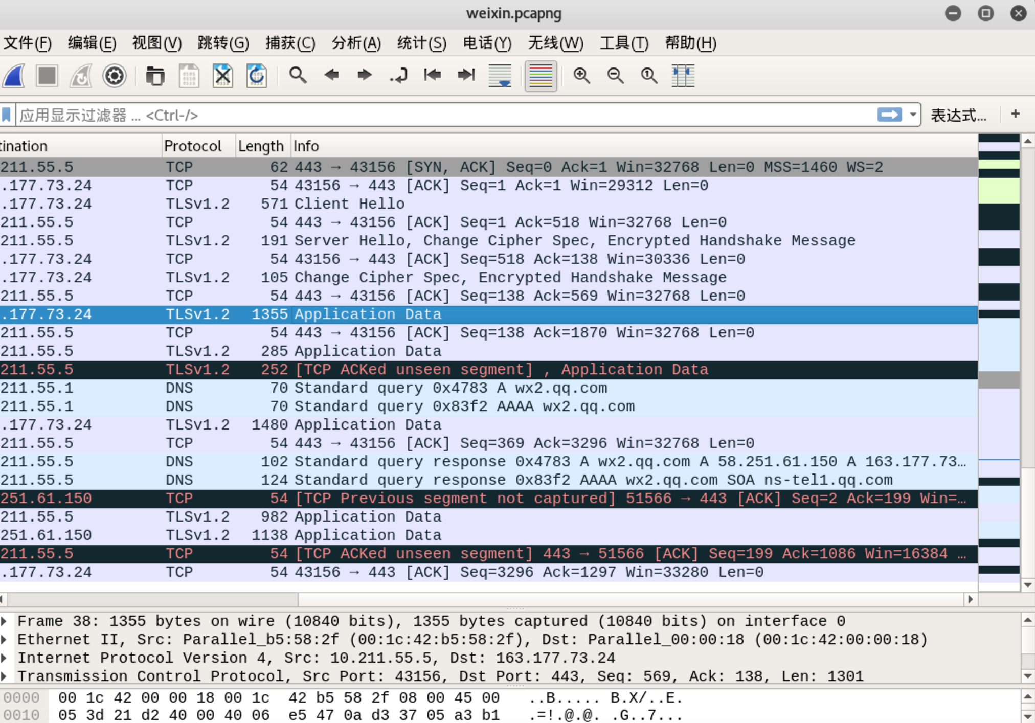
Task: Click the shark fin start capture icon
Action: (x=14, y=76)
